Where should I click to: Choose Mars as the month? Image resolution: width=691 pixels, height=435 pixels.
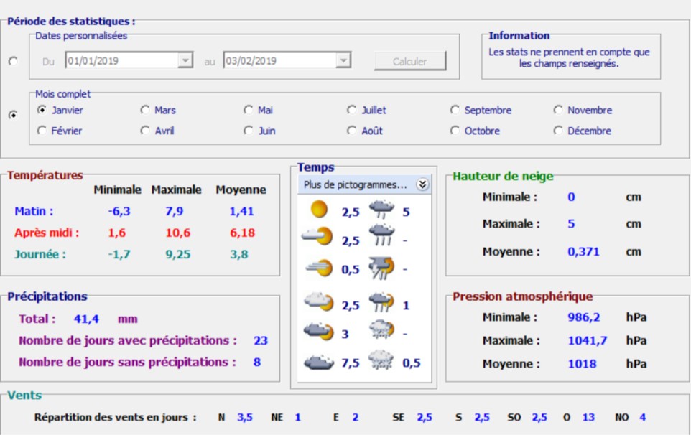pyautogui.click(x=158, y=110)
